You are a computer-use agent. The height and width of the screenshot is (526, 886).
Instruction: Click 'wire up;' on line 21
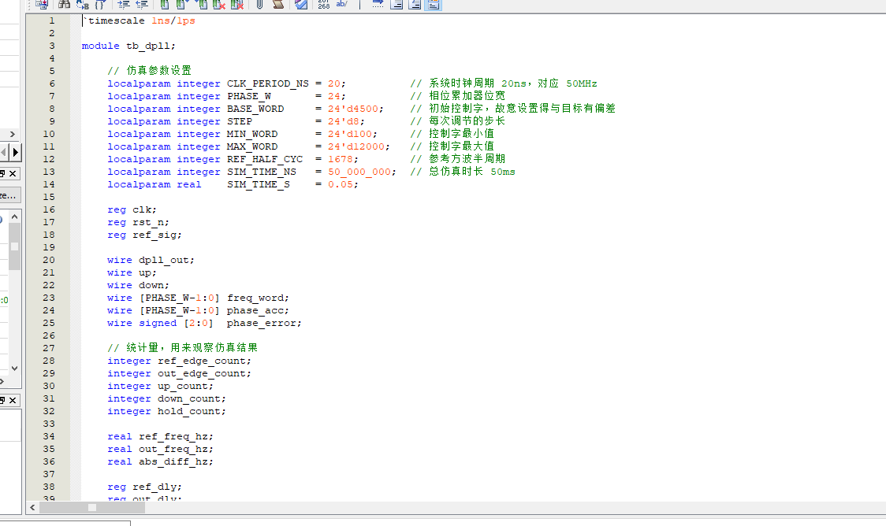point(132,272)
